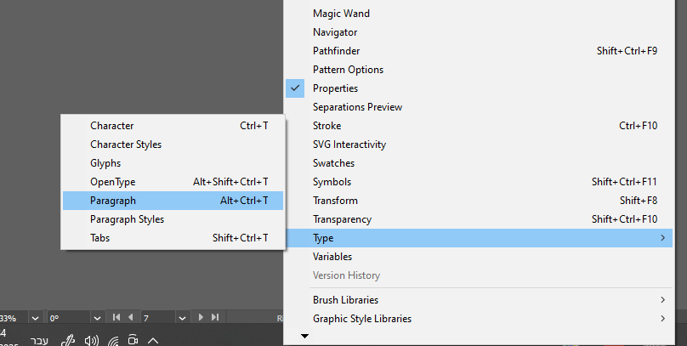Go to the last artboard
687x346 pixels.
(215, 317)
